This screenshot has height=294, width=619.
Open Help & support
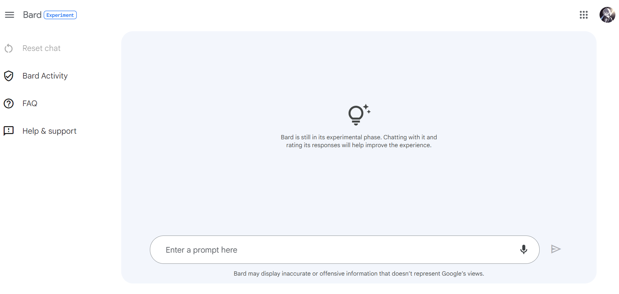(49, 131)
